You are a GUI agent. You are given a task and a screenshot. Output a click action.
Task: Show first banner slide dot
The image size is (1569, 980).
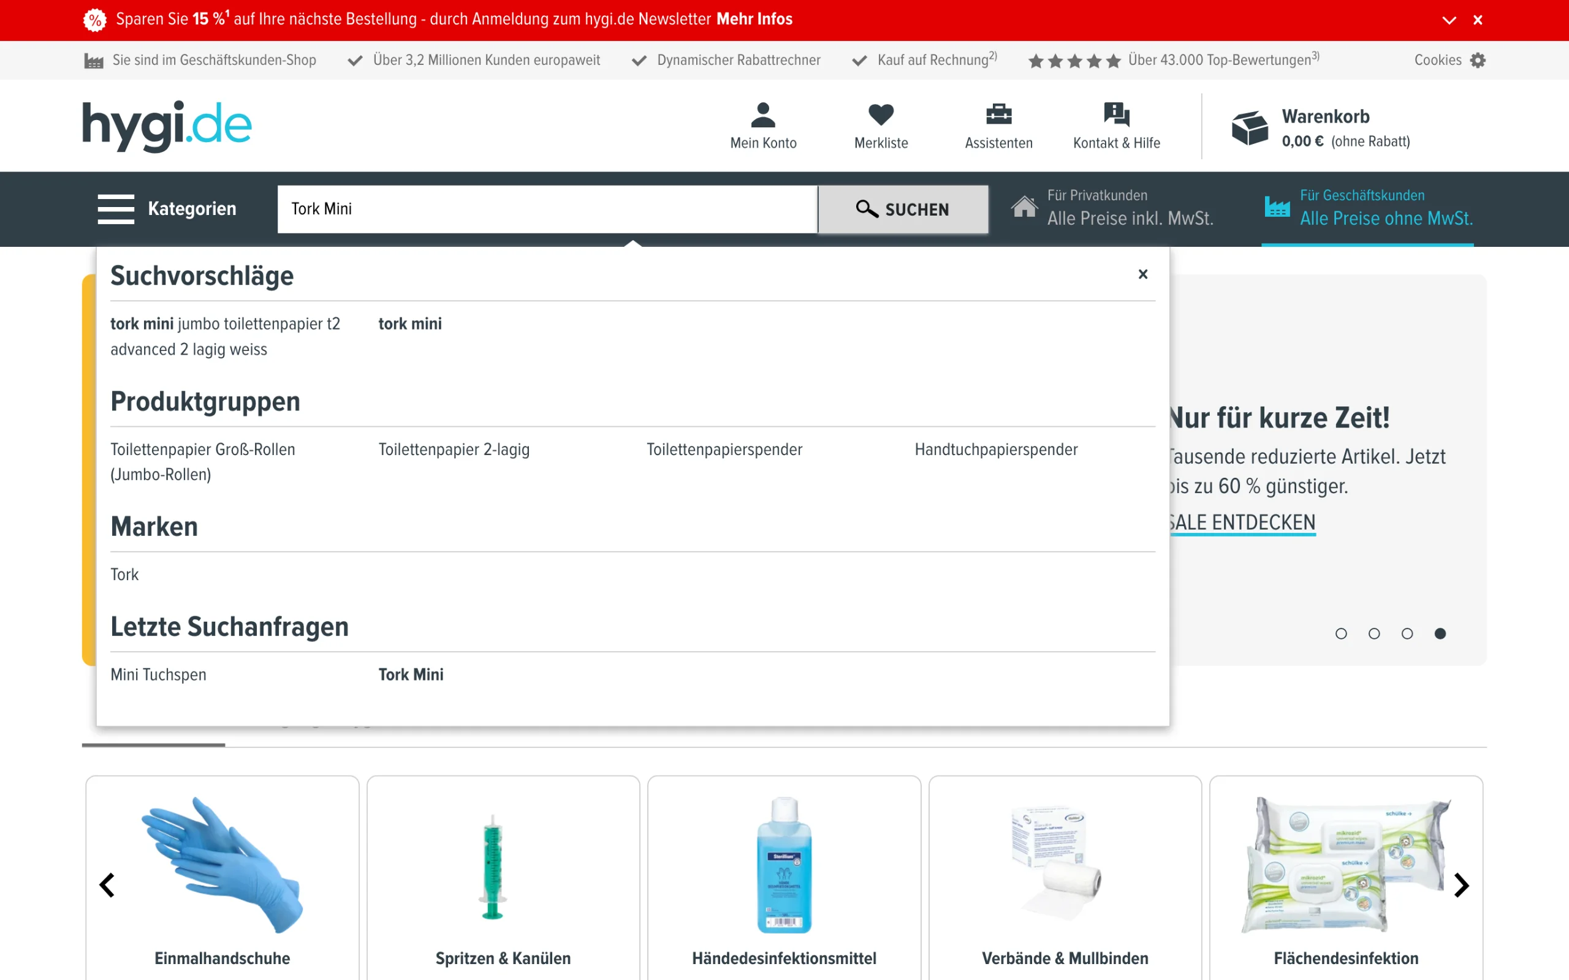1342,633
